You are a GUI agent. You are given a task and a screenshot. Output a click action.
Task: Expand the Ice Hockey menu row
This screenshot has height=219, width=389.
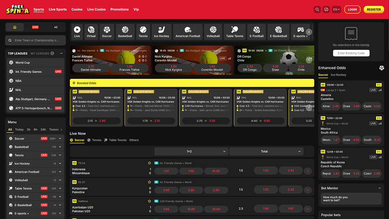click(60, 164)
